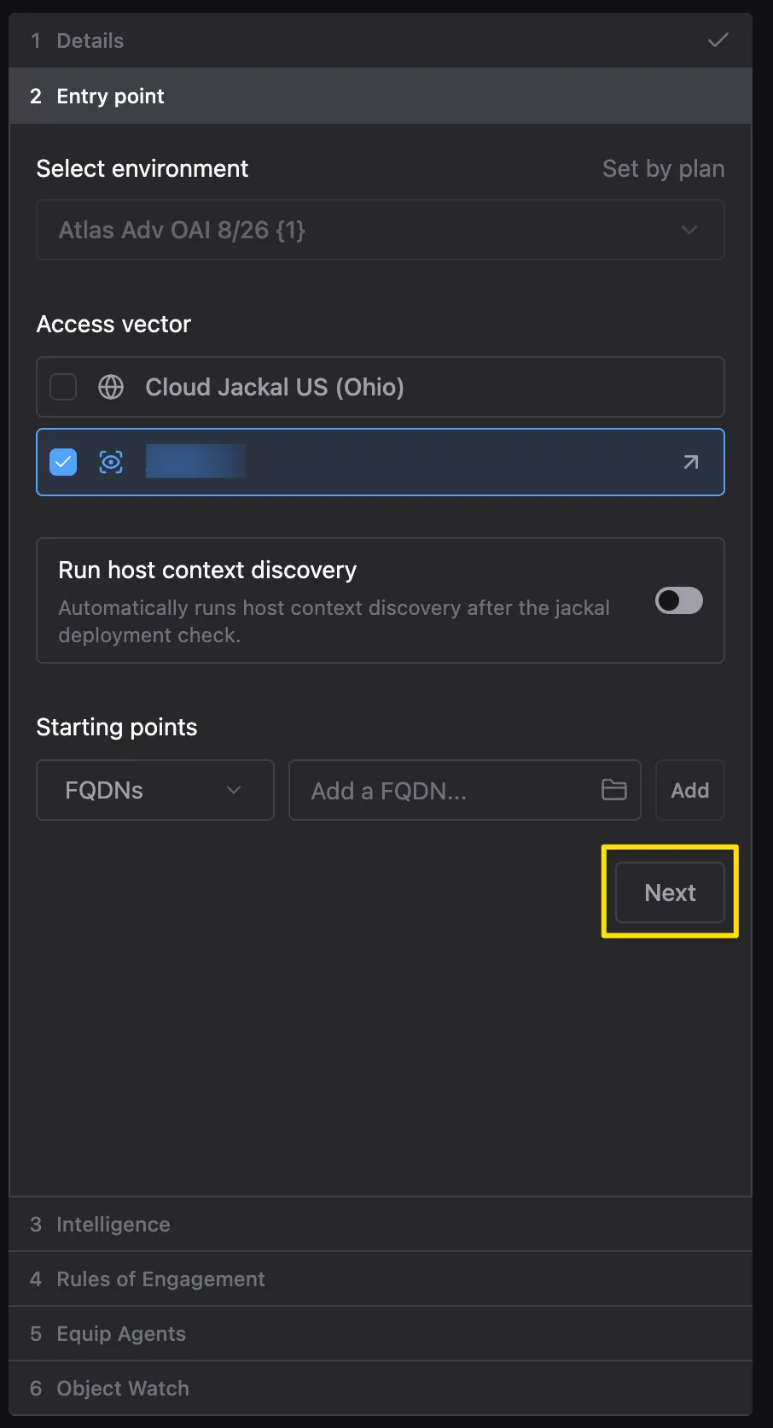The width and height of the screenshot is (773, 1428).
Task: Uncheck the selected access vector checkbox
Action: pyautogui.click(x=63, y=462)
